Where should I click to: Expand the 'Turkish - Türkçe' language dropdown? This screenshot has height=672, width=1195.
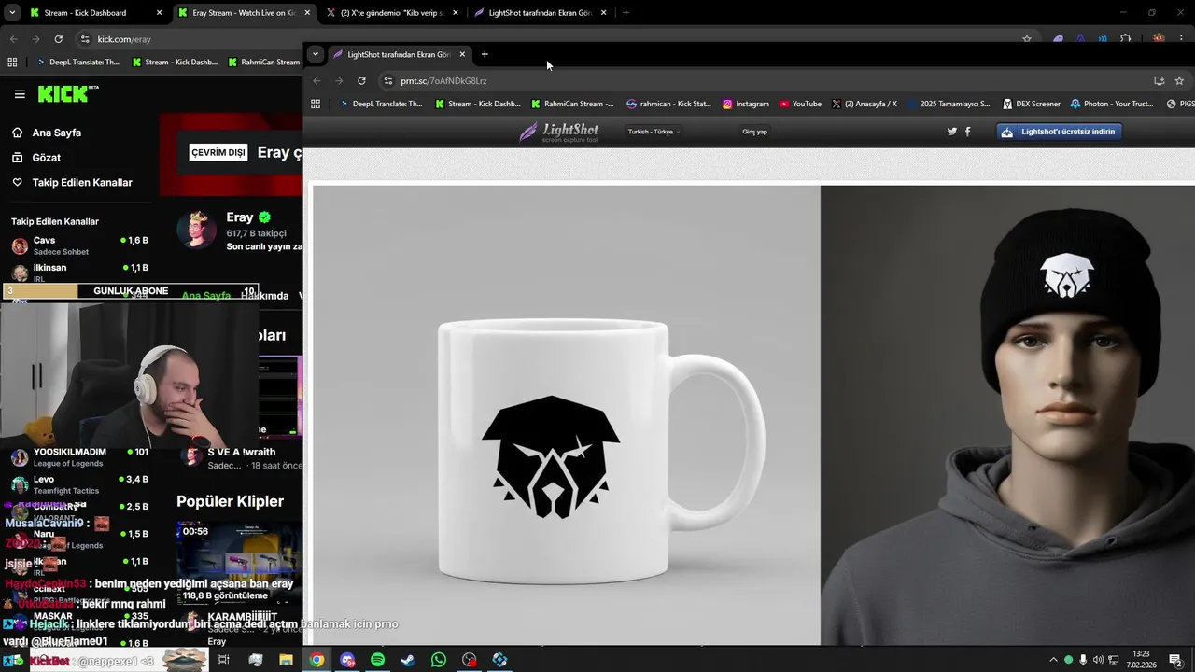654,132
